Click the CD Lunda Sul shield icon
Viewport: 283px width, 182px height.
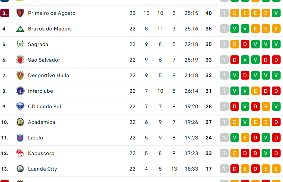pos(20,107)
